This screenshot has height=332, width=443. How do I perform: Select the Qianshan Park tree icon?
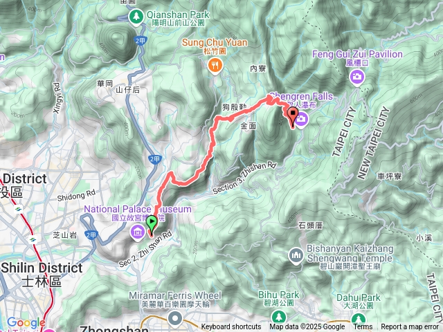coord(136,17)
